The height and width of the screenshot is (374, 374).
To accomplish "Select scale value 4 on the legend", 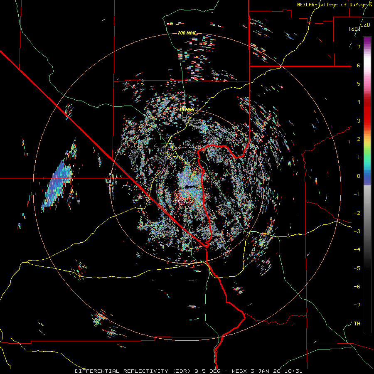I will (x=359, y=102).
